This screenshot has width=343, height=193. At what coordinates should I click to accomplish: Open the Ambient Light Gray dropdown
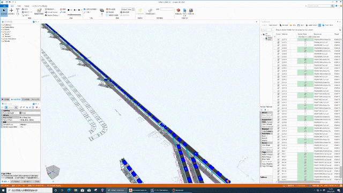tap(29, 113)
